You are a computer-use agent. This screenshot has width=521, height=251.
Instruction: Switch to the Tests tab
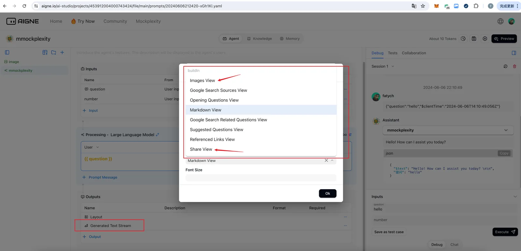coord(393,53)
